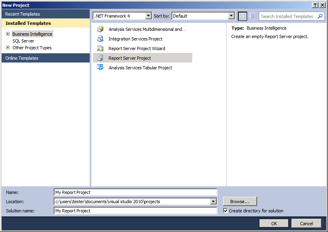Select the Analysis Services Multidimensional and... template

point(143,29)
